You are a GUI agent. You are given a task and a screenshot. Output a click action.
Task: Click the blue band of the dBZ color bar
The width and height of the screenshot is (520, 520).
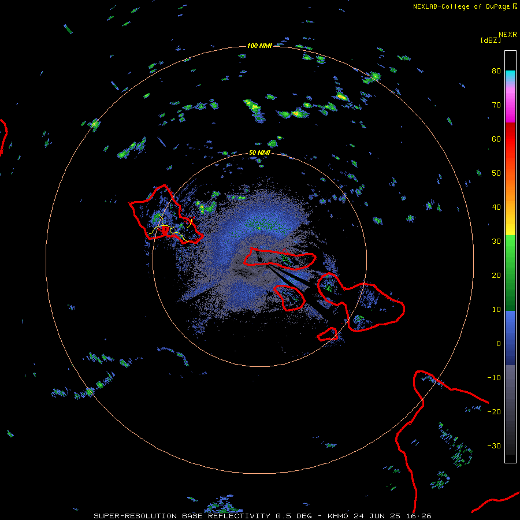click(x=510, y=337)
